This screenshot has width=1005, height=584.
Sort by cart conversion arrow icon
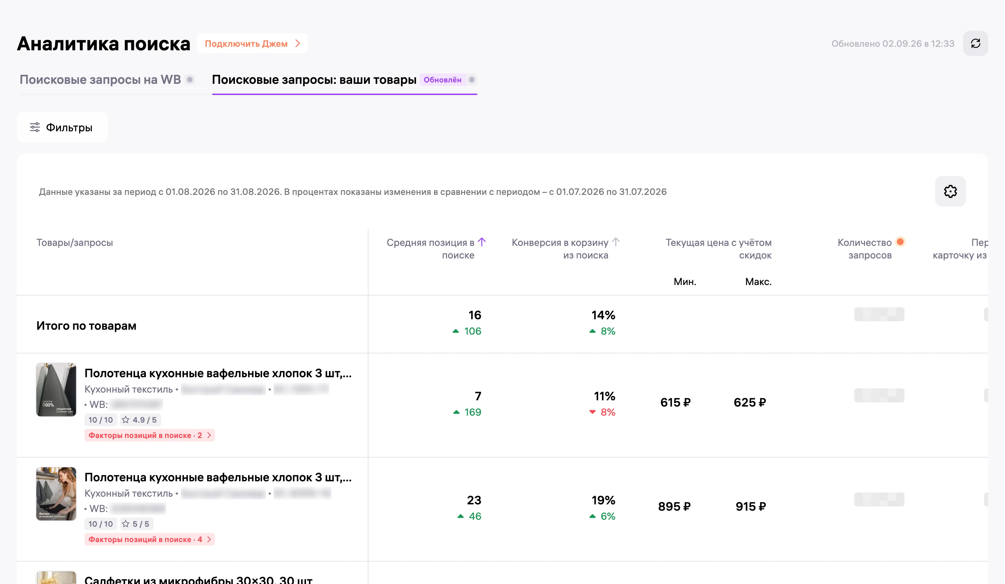(x=615, y=242)
